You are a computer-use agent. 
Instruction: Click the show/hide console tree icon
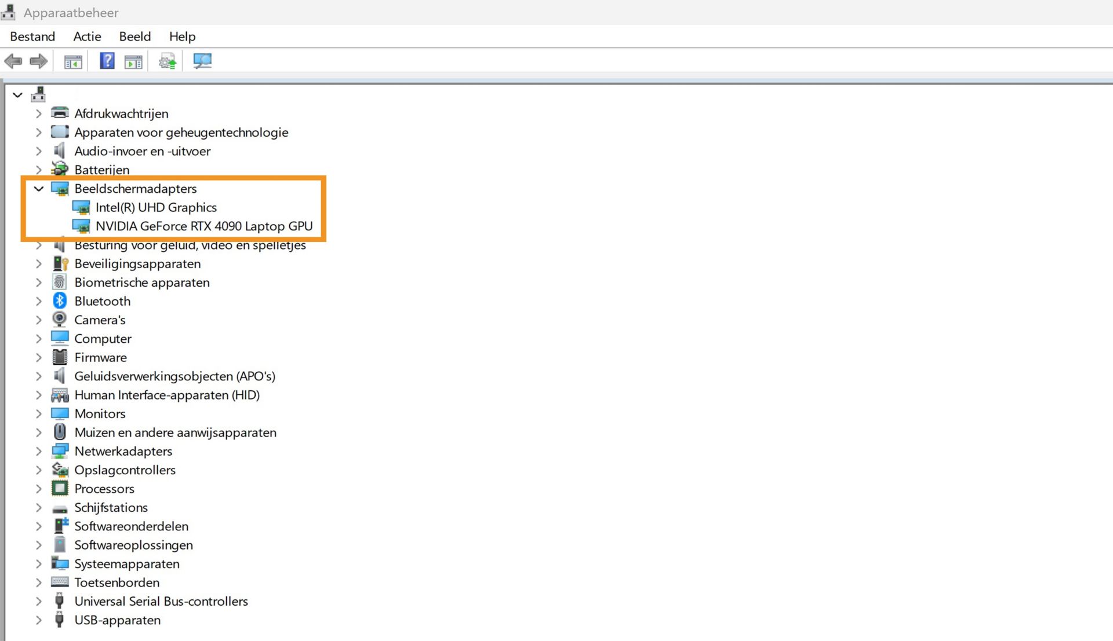(x=73, y=61)
